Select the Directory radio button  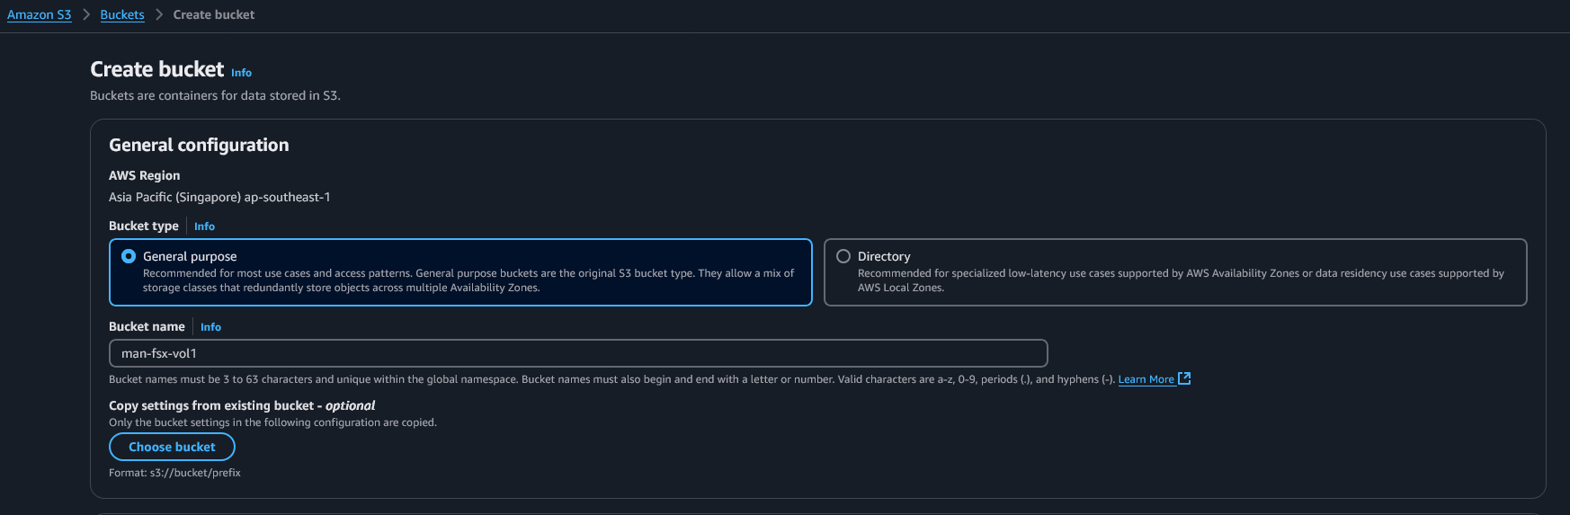point(843,256)
